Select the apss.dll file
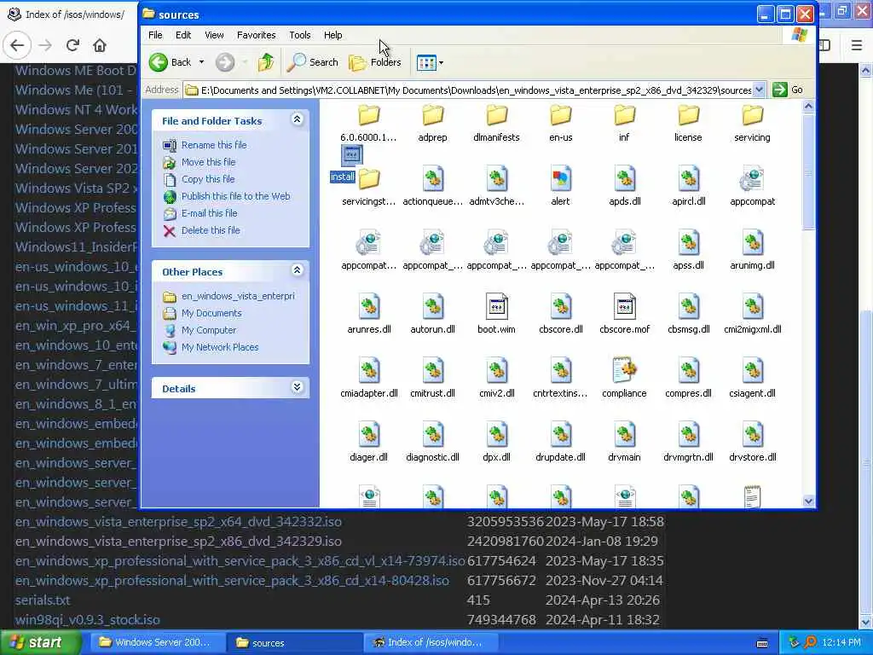This screenshot has height=655, width=873. tap(688, 251)
